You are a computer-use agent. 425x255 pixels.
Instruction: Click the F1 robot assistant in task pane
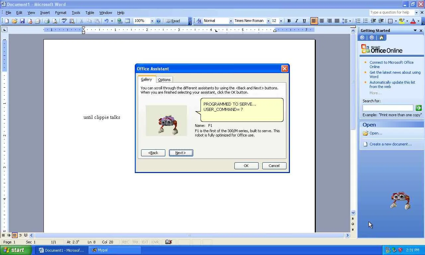coord(400,200)
